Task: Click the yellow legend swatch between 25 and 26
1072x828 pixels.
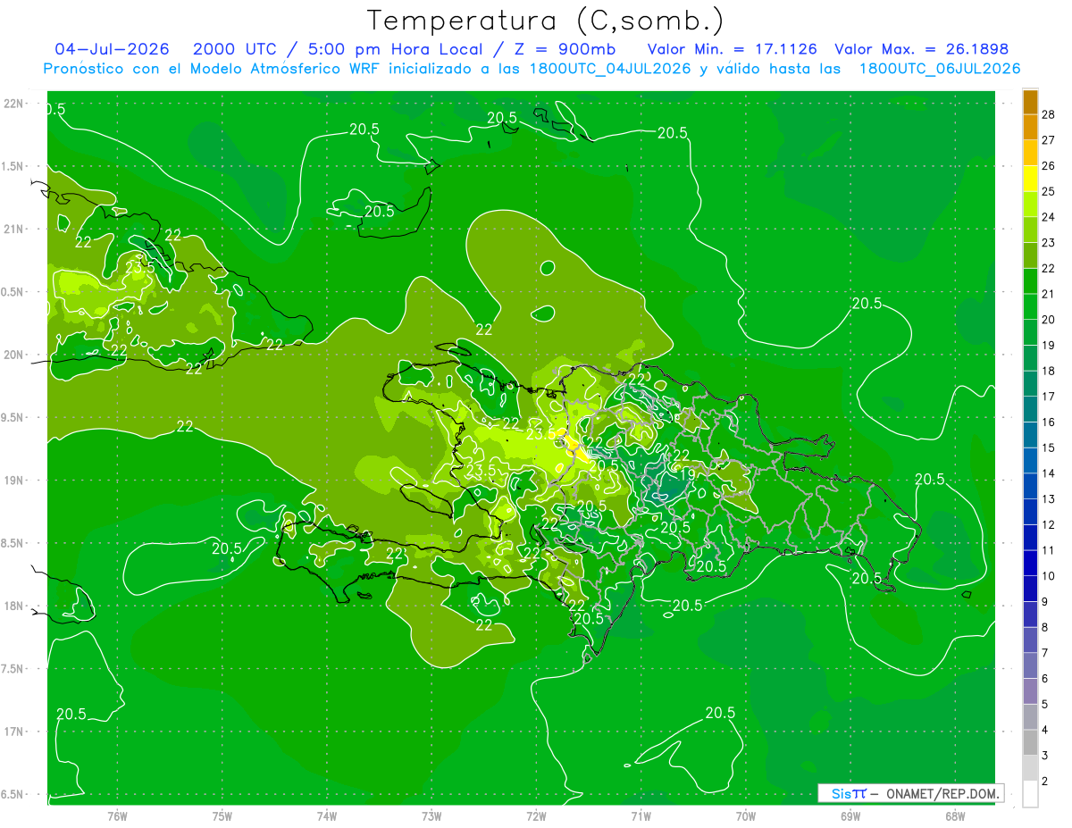Action: click(x=1030, y=178)
